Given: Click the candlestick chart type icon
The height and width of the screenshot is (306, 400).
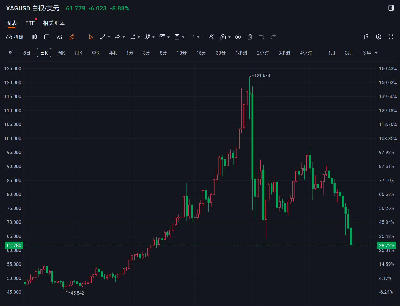Looking at the screenshot, I should pos(34,37).
